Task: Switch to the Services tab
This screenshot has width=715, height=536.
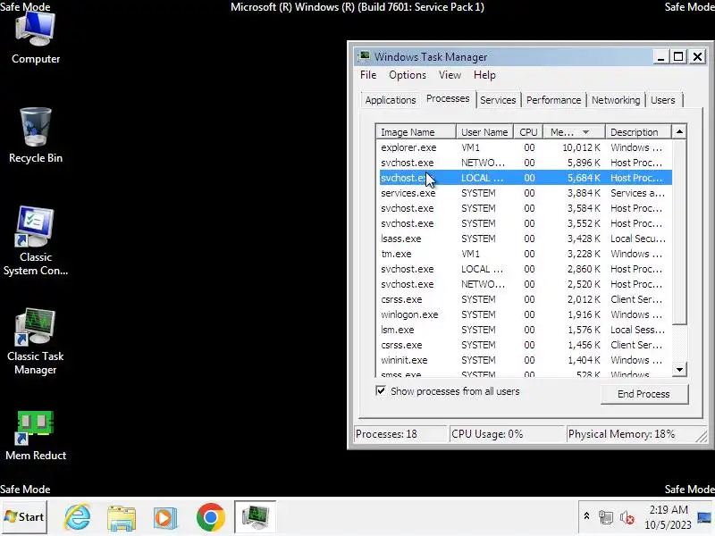Action: 498,100
